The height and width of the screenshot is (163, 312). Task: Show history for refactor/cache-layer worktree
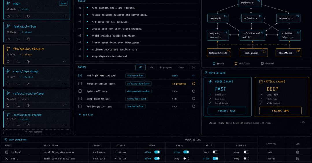(x=28, y=106)
